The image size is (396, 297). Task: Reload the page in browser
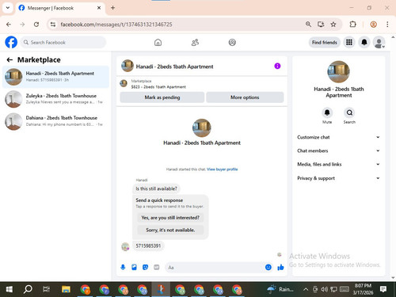pos(36,25)
